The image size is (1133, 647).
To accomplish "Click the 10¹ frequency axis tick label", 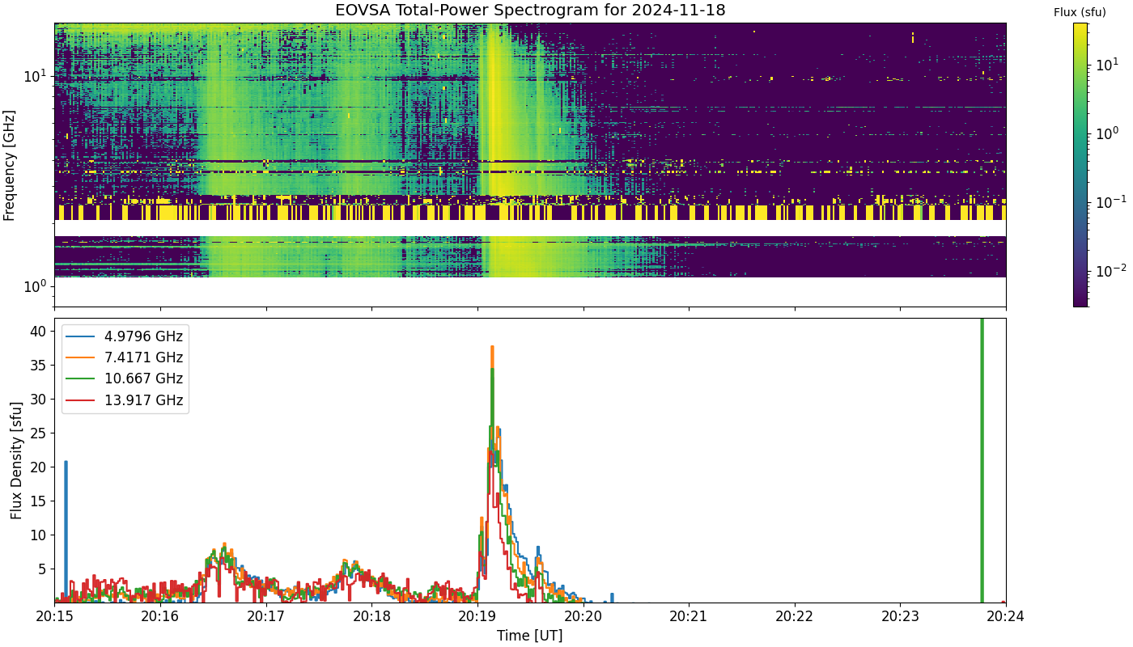I will pyautogui.click(x=35, y=76).
